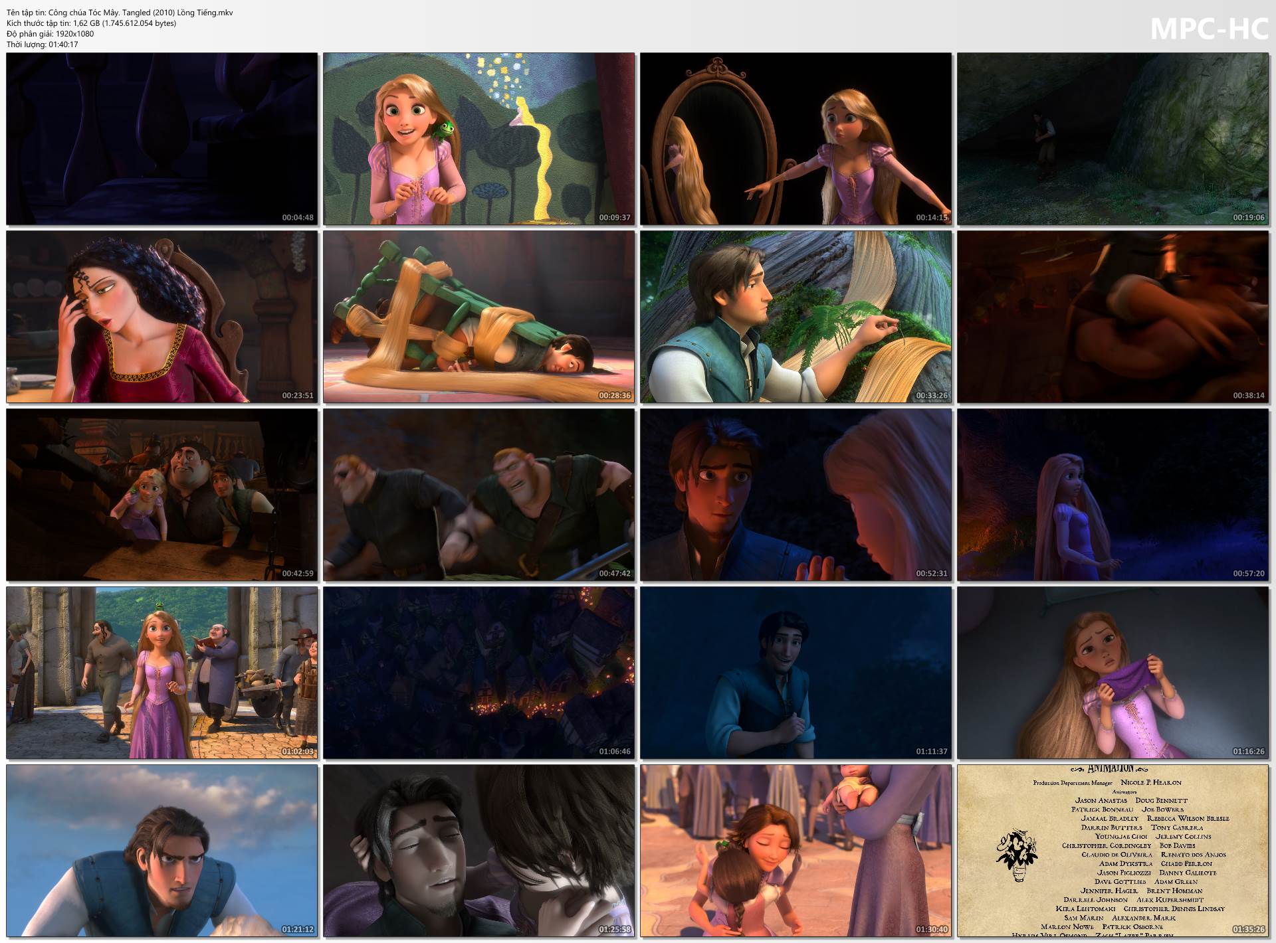Open the thumbnail stamped 00:33:26
Image resolution: width=1276 pixels, height=943 pixels.
point(796,317)
